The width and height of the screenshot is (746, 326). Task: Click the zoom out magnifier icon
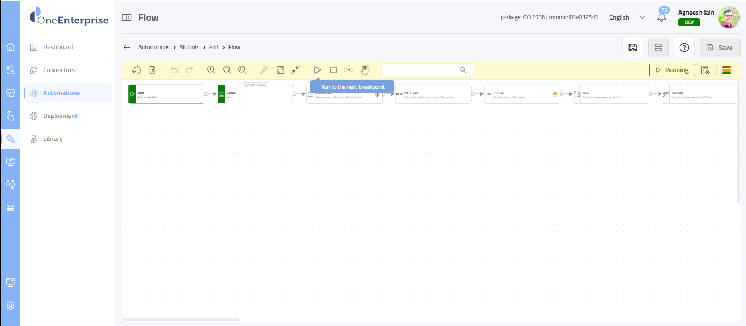click(x=227, y=70)
